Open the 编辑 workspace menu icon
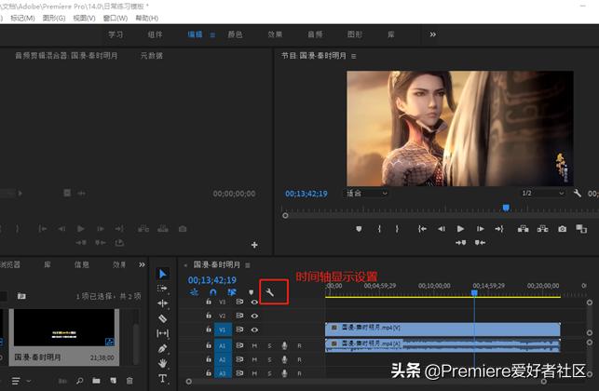 click(x=212, y=34)
